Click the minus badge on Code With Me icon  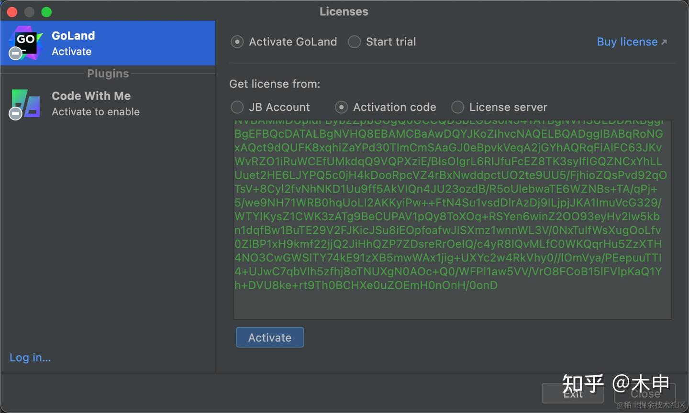16,113
